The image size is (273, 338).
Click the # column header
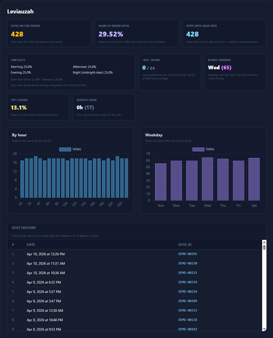coord(13,244)
